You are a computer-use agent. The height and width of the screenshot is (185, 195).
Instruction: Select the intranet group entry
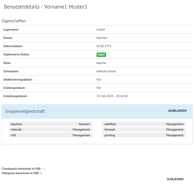[144, 130]
